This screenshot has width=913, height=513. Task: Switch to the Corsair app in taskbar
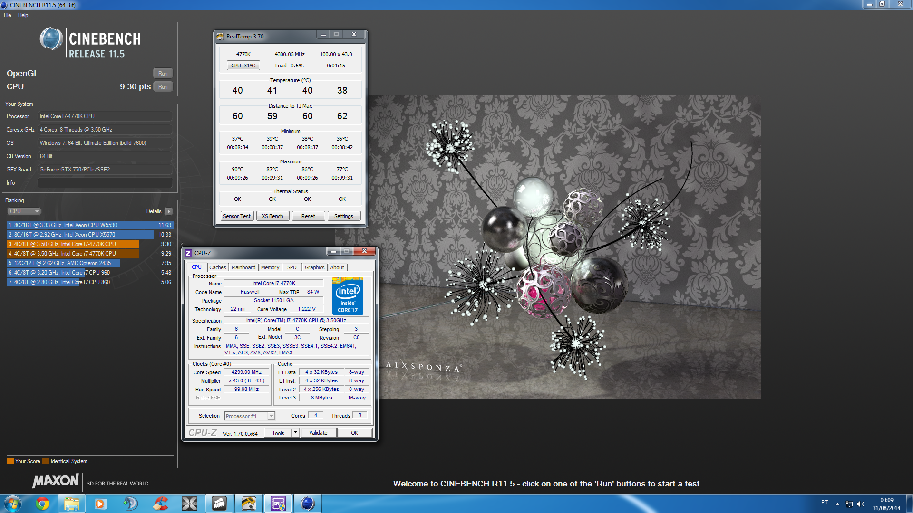coord(219,503)
